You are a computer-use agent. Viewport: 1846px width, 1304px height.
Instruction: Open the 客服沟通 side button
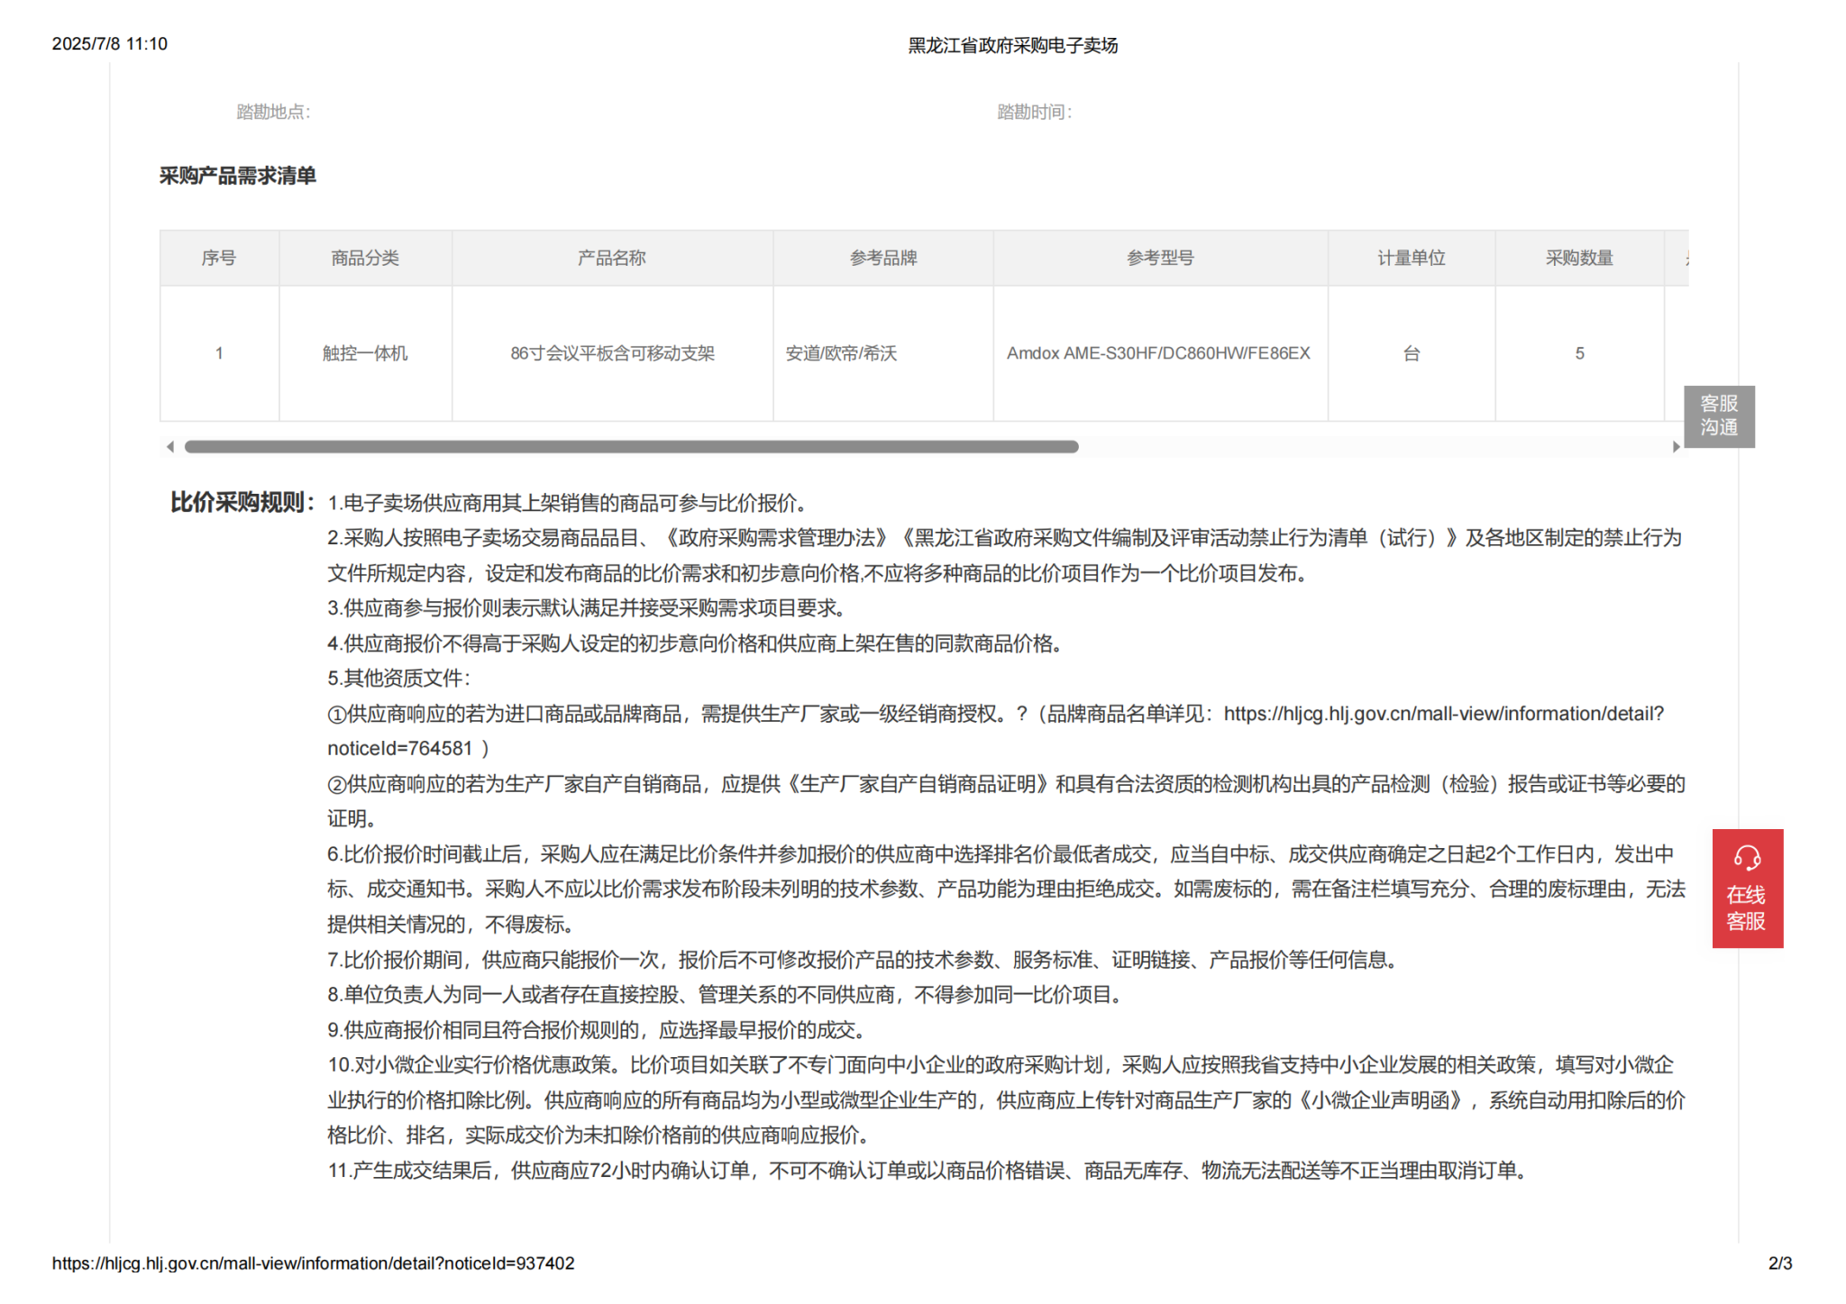tap(1718, 415)
